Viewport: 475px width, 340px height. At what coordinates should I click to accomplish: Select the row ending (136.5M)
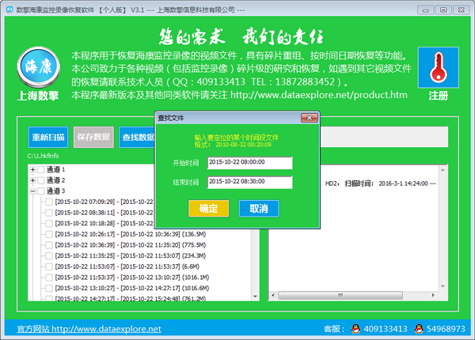click(x=131, y=234)
